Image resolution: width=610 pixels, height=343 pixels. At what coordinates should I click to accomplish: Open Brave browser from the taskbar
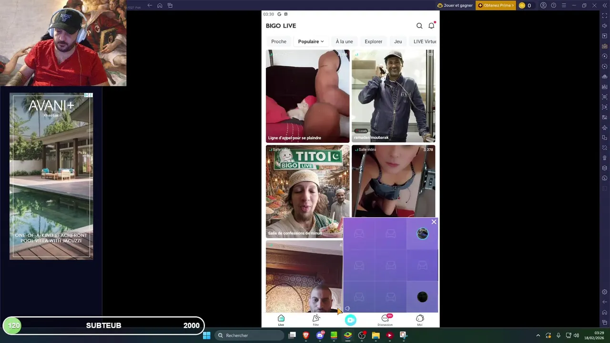point(306,335)
